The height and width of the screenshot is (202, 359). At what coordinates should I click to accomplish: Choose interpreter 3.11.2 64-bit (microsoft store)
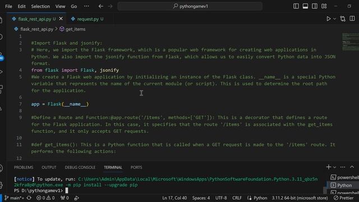[300, 198]
